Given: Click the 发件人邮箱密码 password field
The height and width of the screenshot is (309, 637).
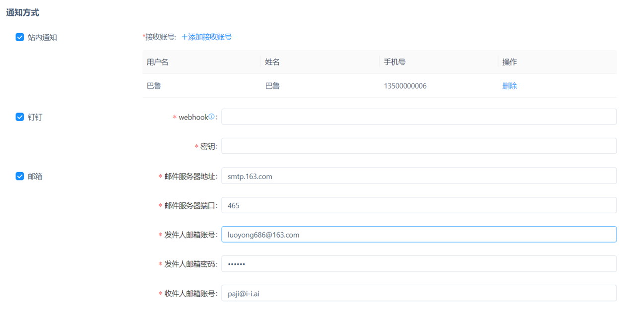Looking at the screenshot, I should pos(419,264).
